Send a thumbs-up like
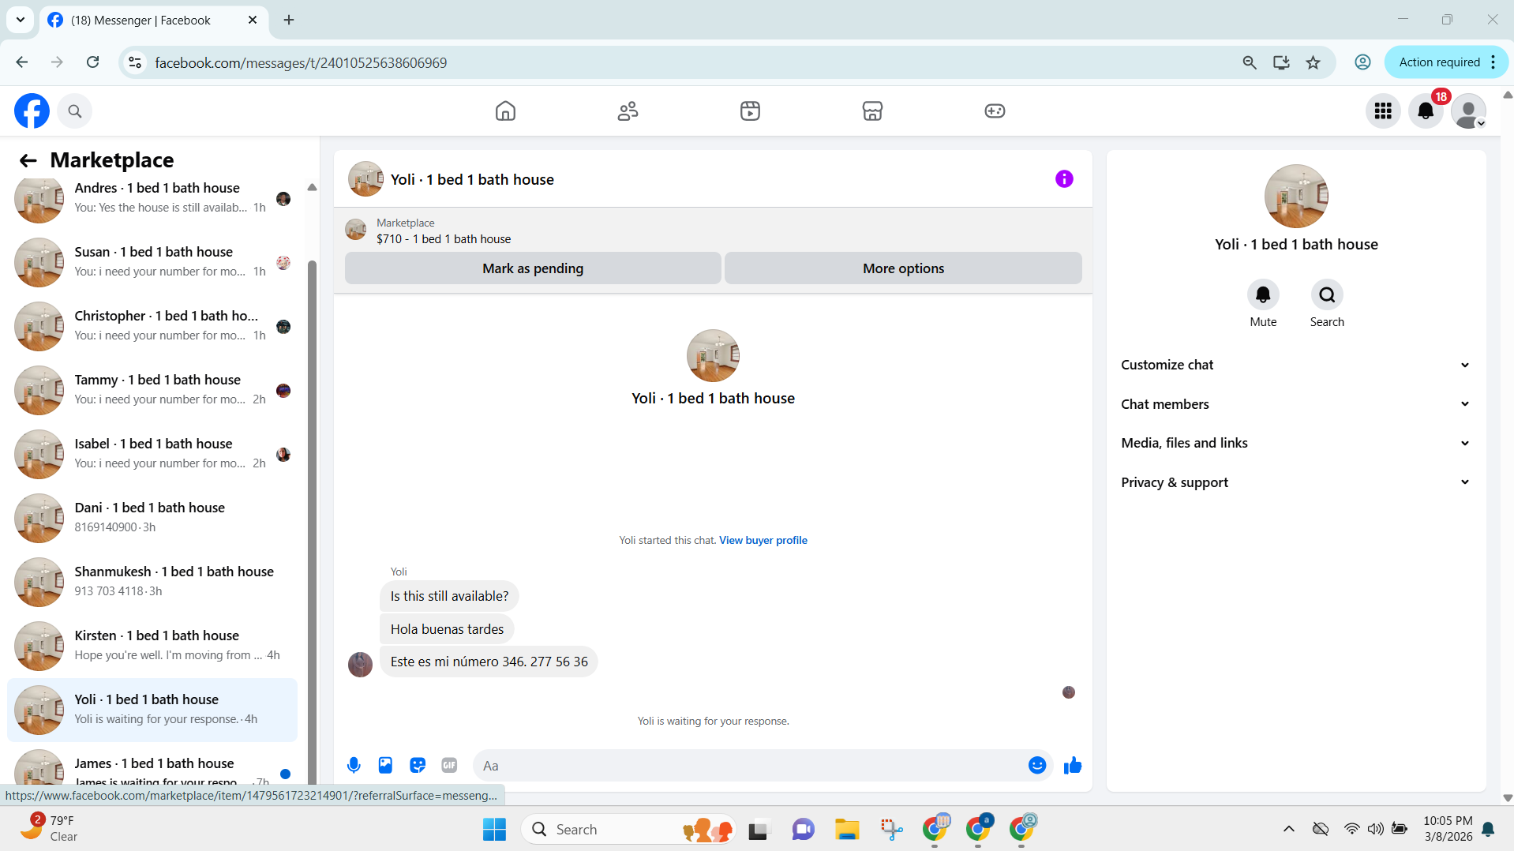 click(1072, 765)
